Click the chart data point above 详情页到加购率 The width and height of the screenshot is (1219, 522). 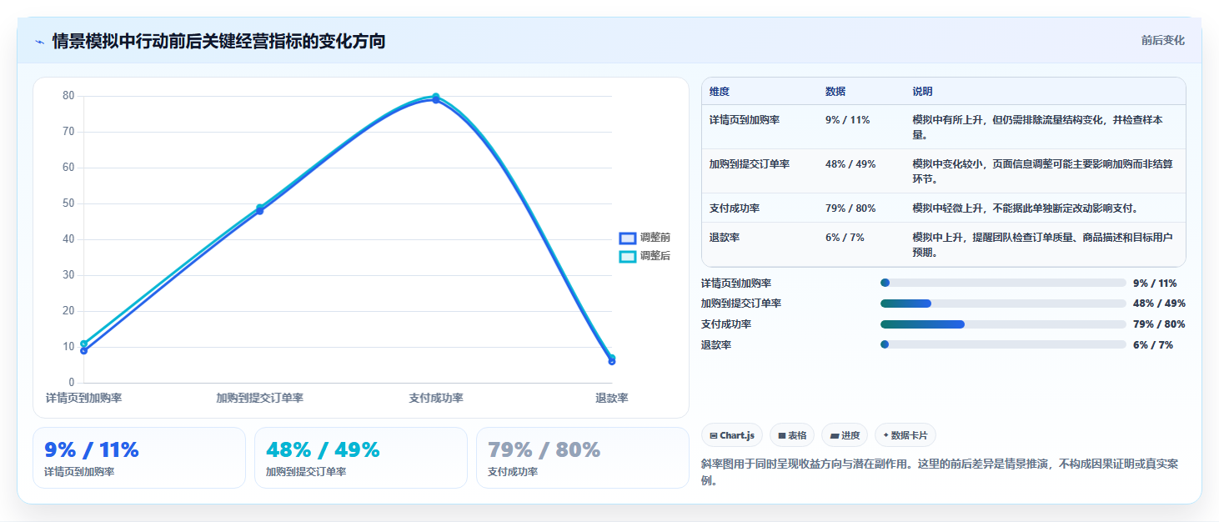coord(84,347)
